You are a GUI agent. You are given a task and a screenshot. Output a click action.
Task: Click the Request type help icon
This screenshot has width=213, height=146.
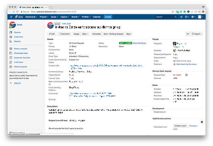click(x=186, y=75)
